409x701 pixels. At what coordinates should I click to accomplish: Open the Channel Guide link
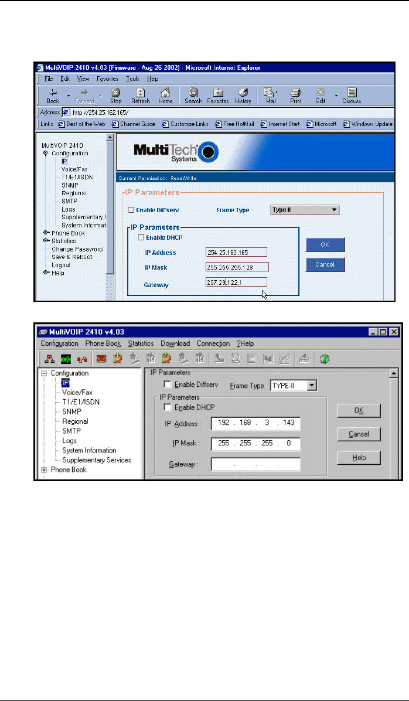tap(135, 124)
